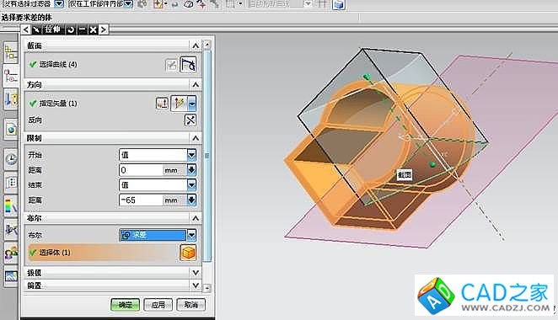The height and width of the screenshot is (320, 558).
Task: Click the 应用 button
Action: click(158, 305)
